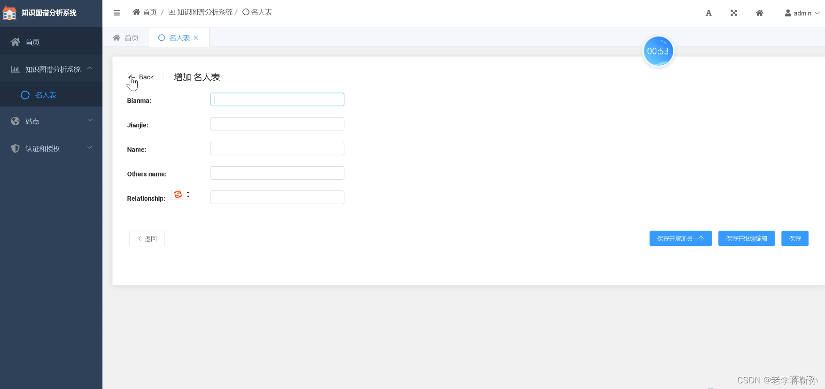Click the hamburger menu collapse icon
Viewport: 825px width, 389px height.
[x=117, y=13]
